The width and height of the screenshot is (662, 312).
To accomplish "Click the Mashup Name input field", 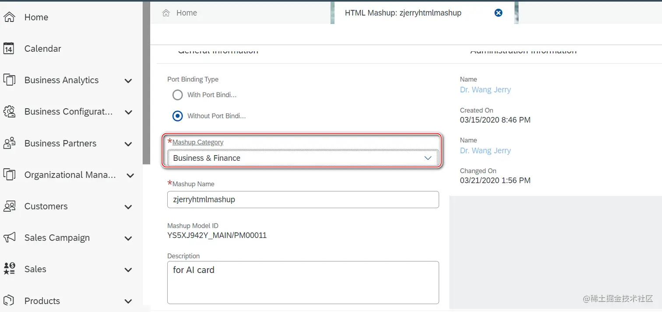I will click(x=303, y=199).
